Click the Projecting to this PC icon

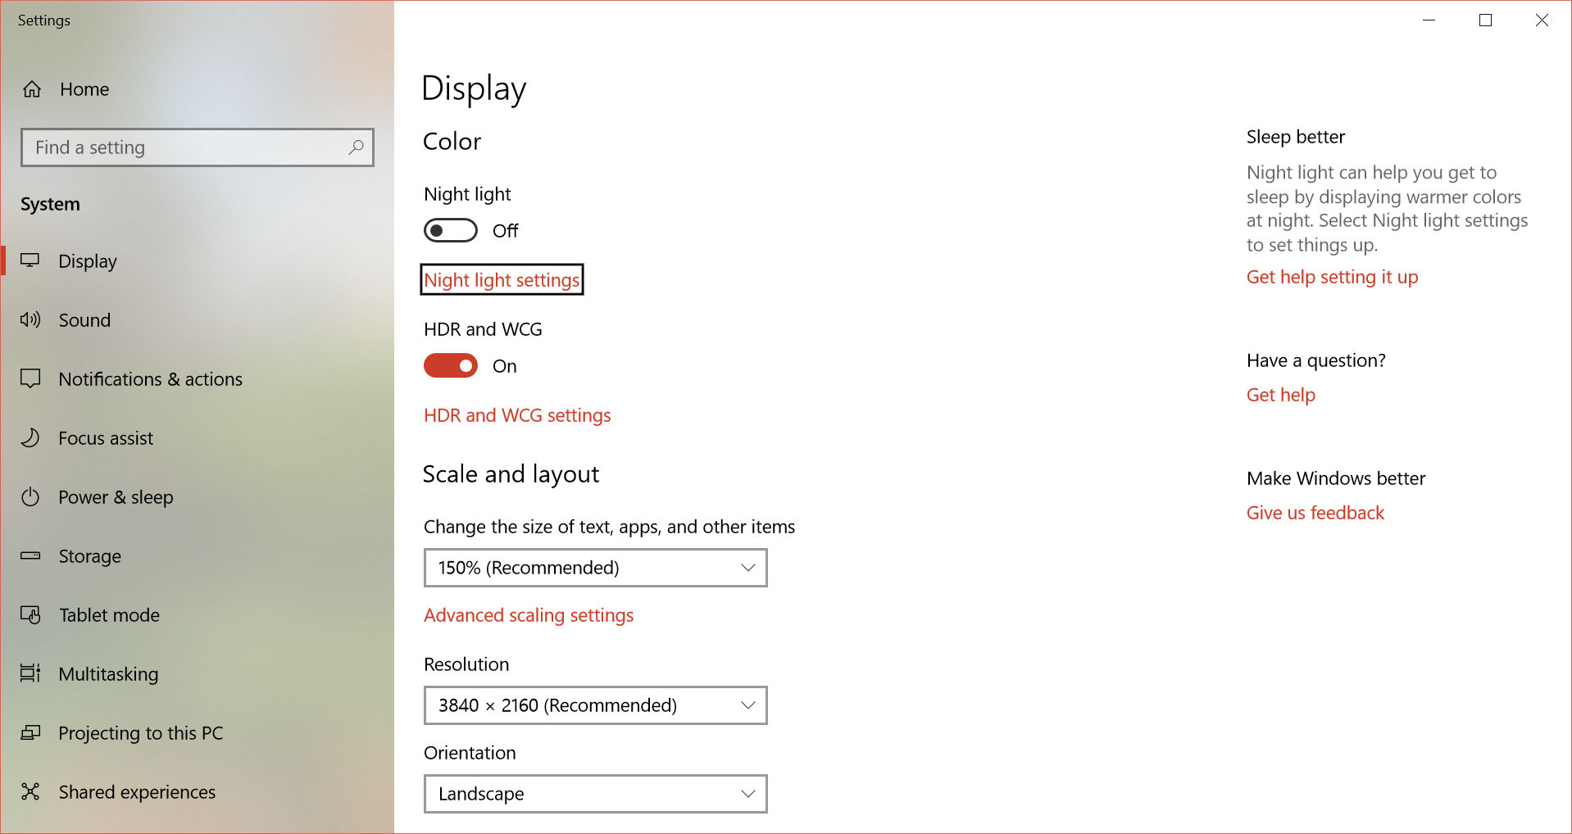tap(30, 732)
